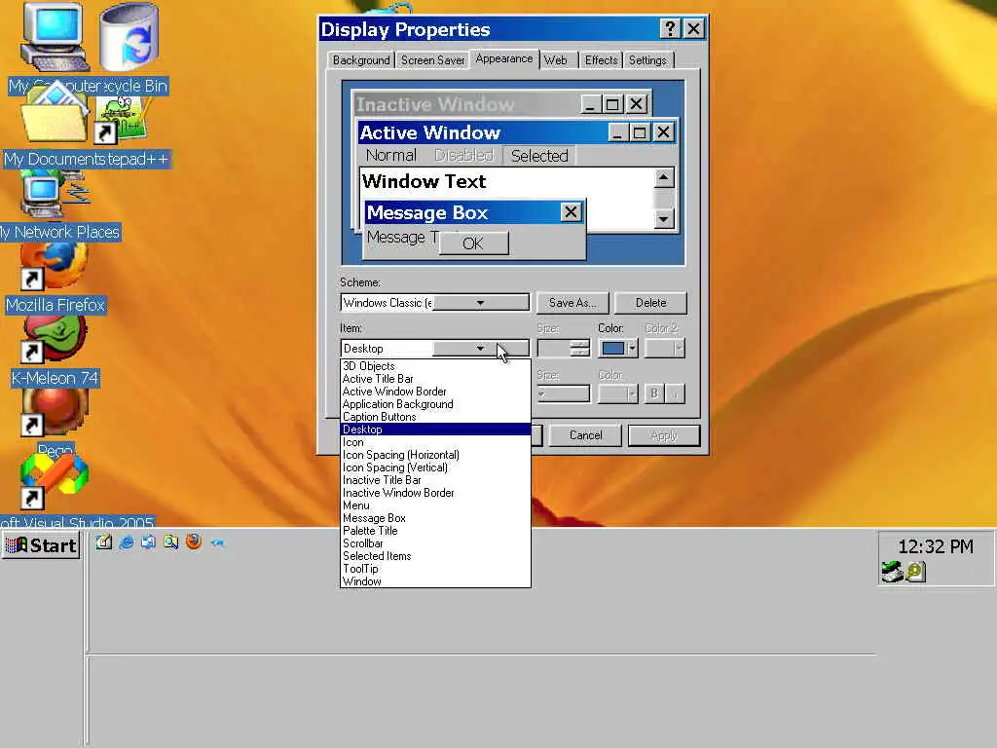997x748 pixels.
Task: Switch to the Settings tab
Action: pyautogui.click(x=647, y=59)
